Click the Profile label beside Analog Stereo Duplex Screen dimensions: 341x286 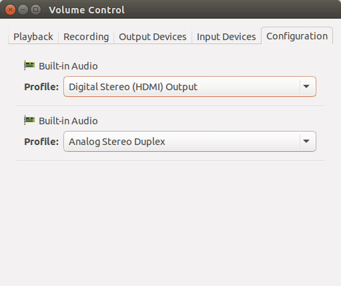(x=41, y=142)
